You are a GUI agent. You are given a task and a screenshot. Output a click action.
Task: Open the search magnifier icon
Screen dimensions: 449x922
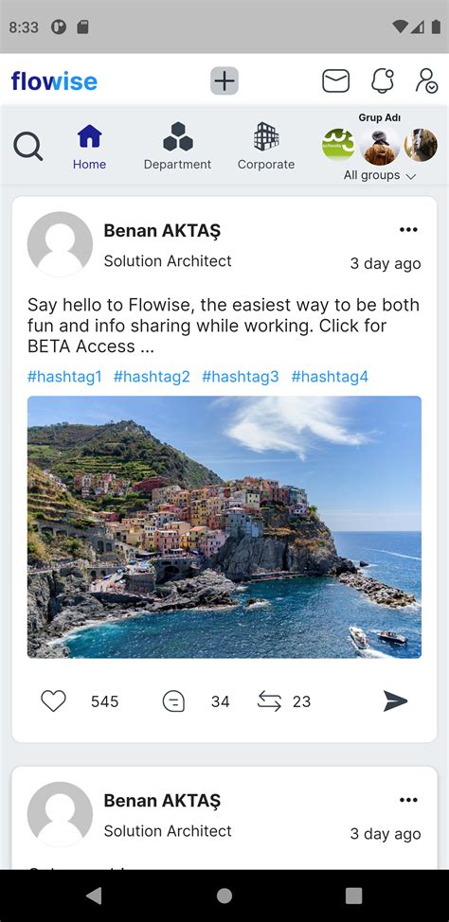coord(27,147)
